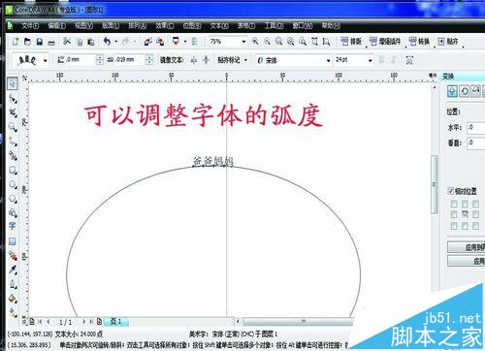This screenshot has width=485, height=351.
Task: Open the 文本 Text menu
Action: pyautogui.click(x=219, y=25)
